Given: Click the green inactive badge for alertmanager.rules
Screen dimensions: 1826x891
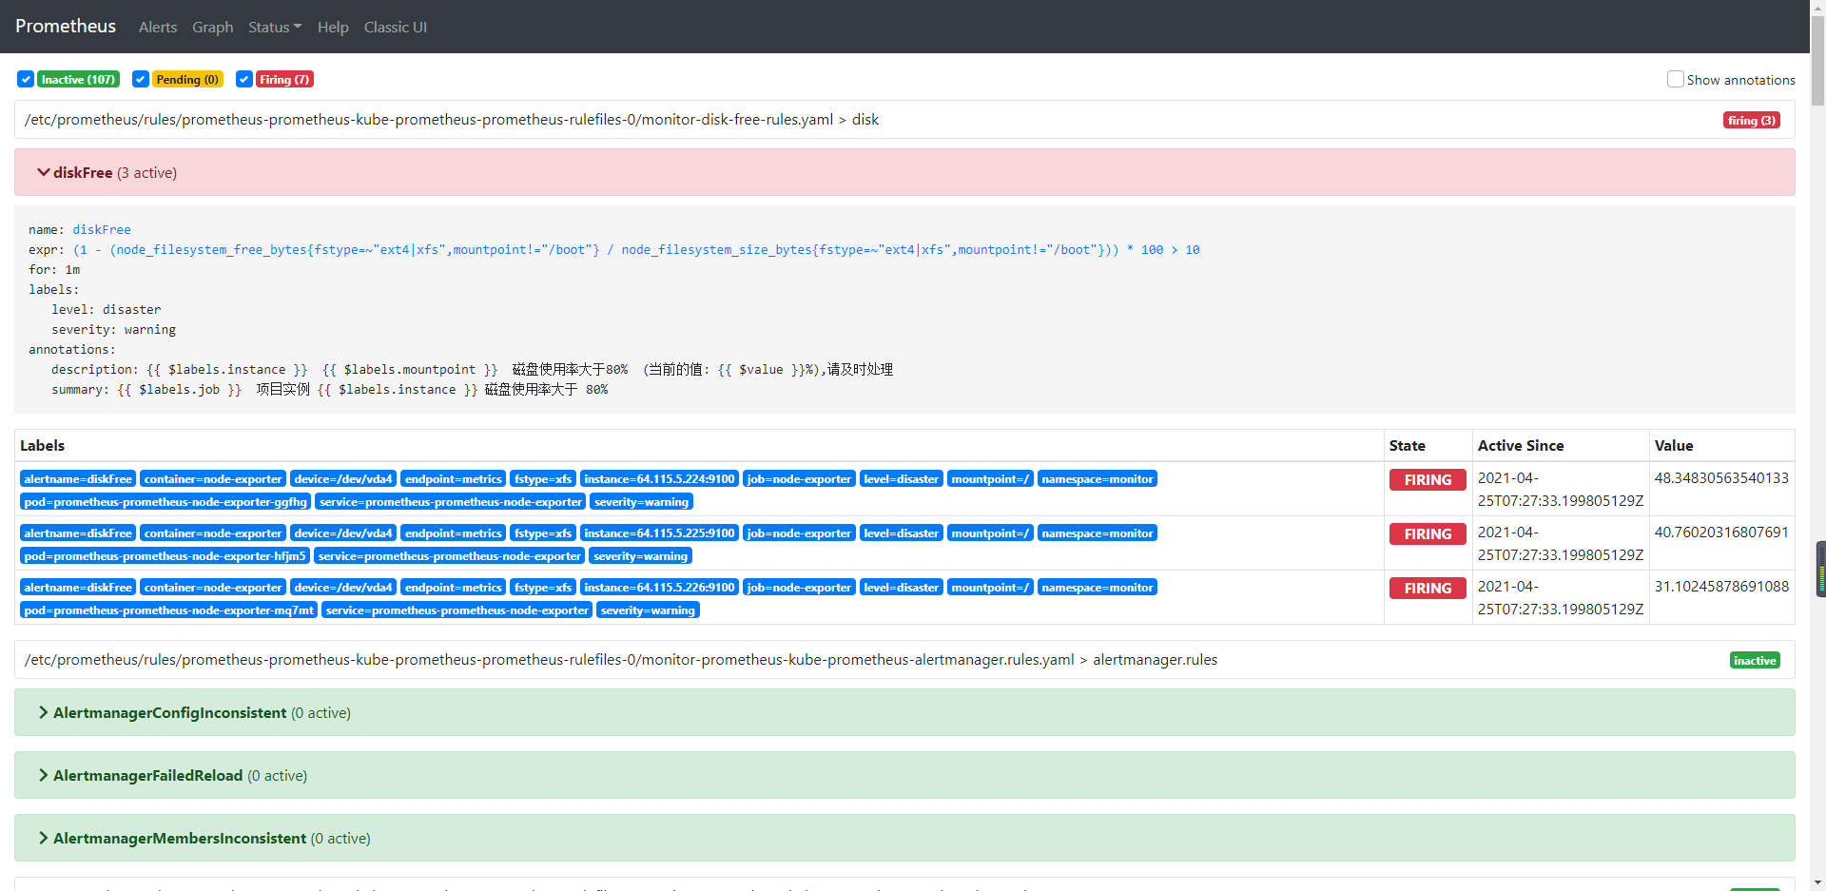Looking at the screenshot, I should click(x=1754, y=661).
